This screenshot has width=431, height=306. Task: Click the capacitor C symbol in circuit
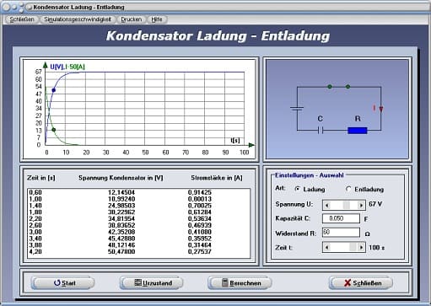pos(321,130)
